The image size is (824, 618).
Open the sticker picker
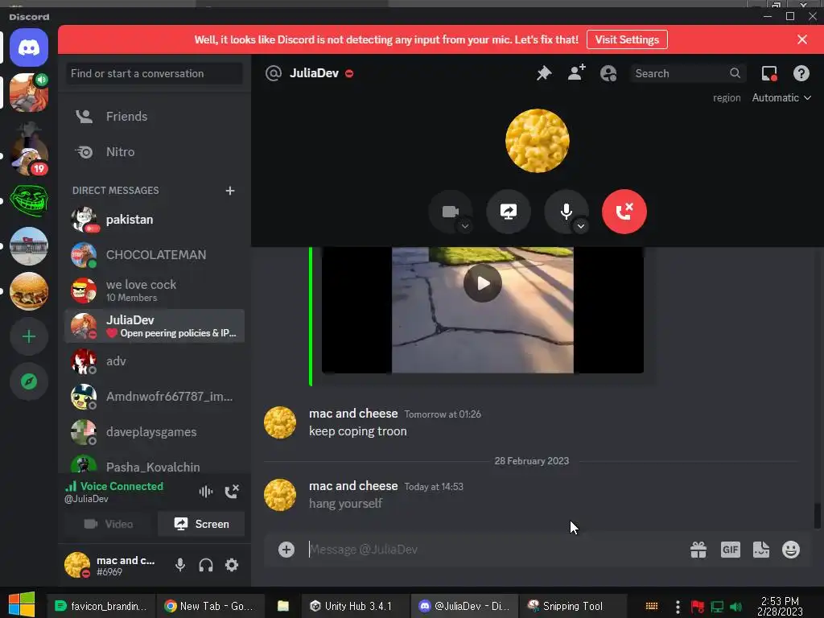761,550
